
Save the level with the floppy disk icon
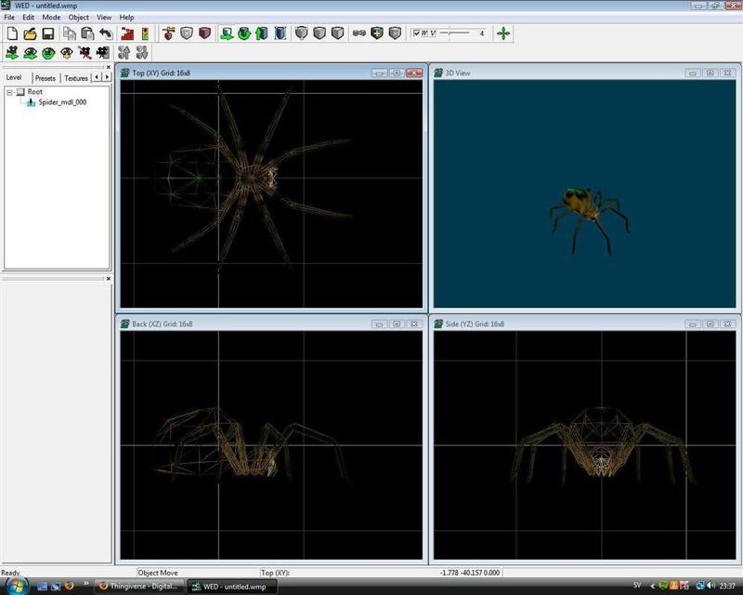point(47,33)
